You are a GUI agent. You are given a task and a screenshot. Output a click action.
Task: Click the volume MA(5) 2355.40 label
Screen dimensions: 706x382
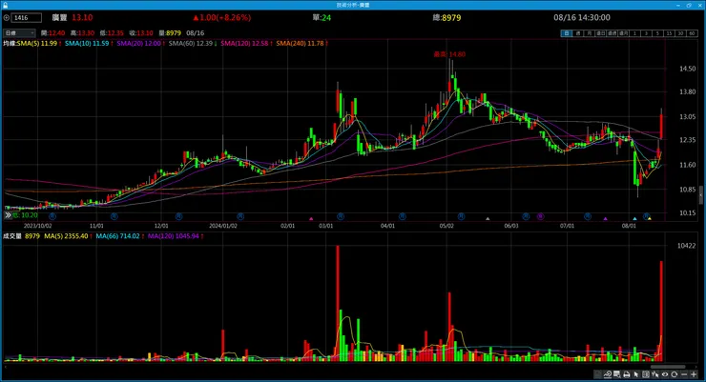[66, 236]
